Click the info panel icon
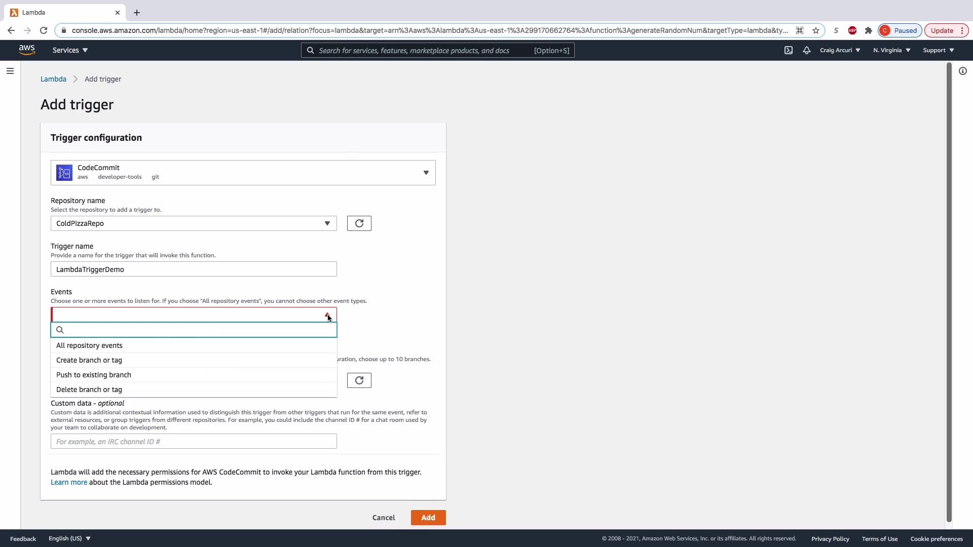The height and width of the screenshot is (547, 973). coord(962,71)
